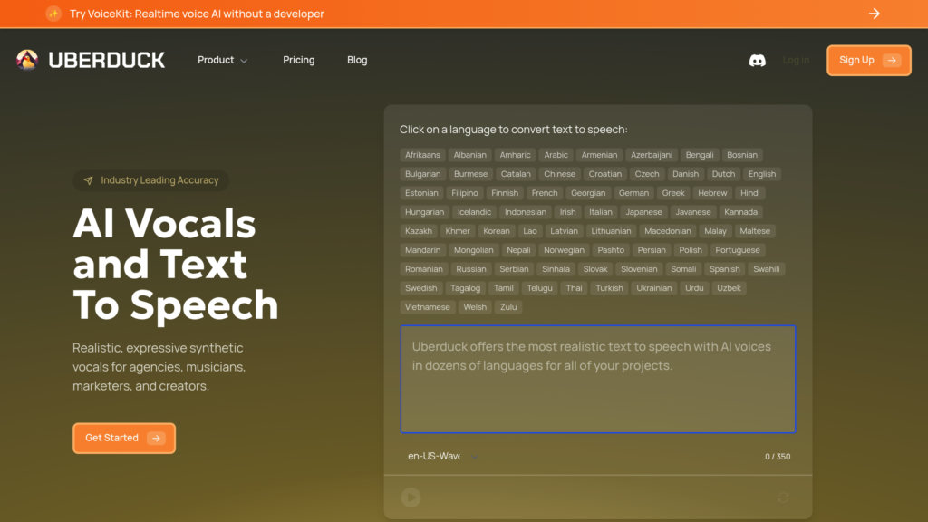Choose the Polish language
Viewport: 928px width, 522px height.
point(690,250)
